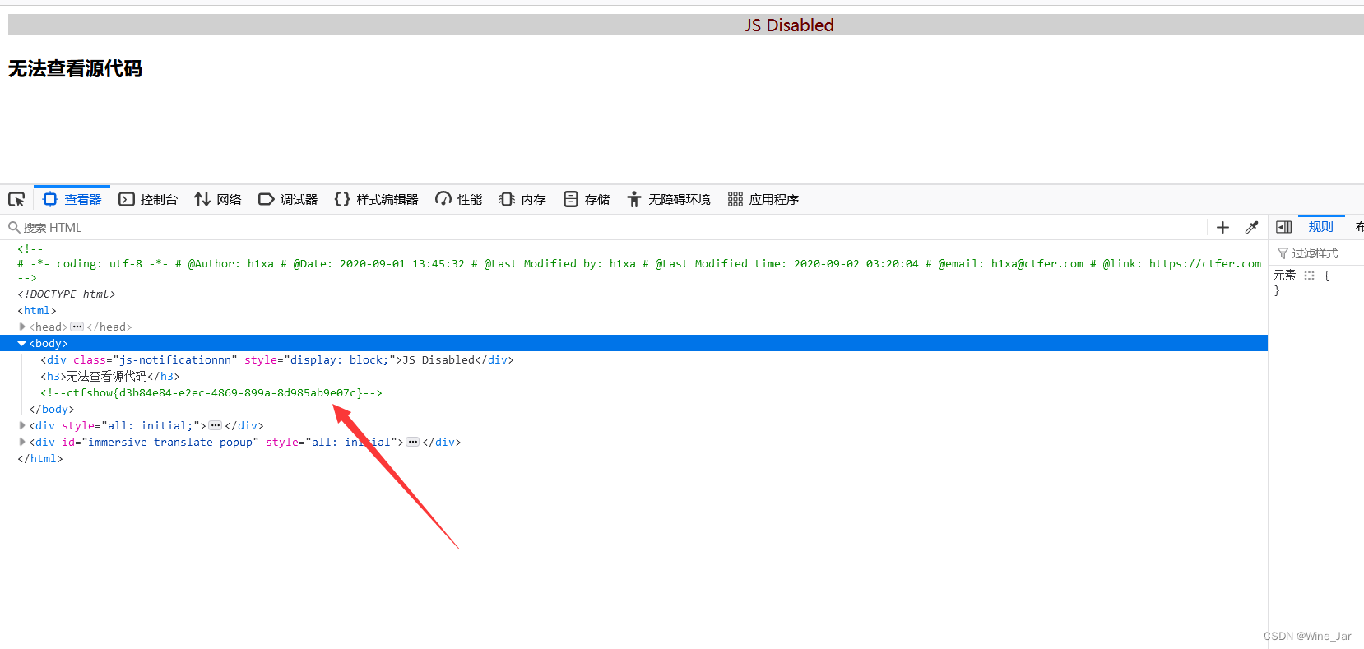Click the plus icon to create a new node
The image size is (1364, 649).
[x=1222, y=228]
